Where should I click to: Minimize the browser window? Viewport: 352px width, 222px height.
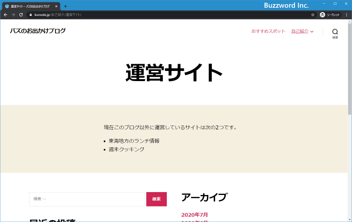324,4
